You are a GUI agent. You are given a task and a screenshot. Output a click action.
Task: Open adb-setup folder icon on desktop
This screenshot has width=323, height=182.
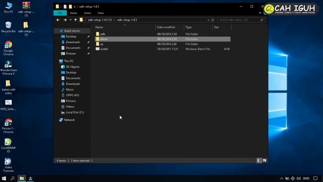pos(26,29)
